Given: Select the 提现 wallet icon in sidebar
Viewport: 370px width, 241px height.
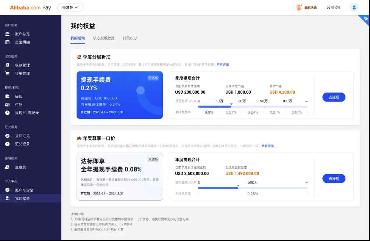Looking at the screenshot, I should pyautogui.click(x=8, y=96).
